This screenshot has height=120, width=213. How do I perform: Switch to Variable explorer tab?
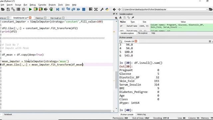(127, 33)
